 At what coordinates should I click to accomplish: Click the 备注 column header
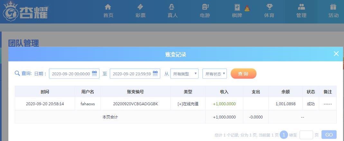(328, 92)
